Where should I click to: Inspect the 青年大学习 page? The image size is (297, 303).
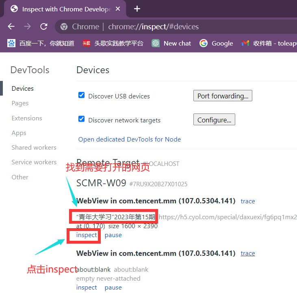point(87,235)
